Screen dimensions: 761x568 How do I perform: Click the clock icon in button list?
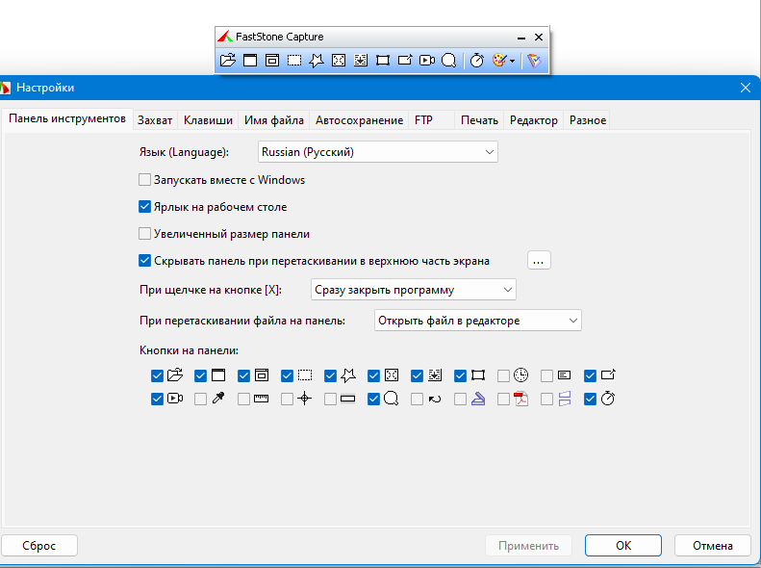521,374
